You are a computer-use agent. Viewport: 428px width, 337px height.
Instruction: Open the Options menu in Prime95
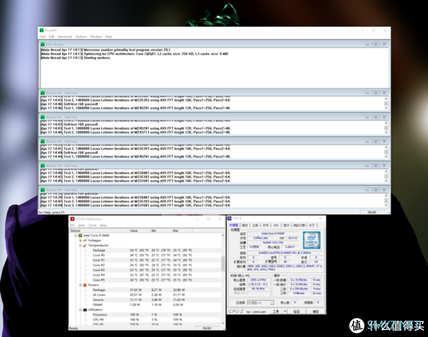click(x=81, y=36)
